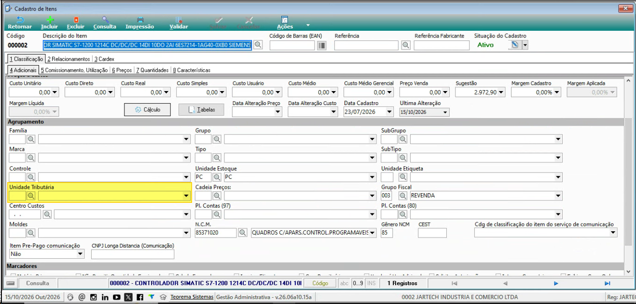636x304 pixels.
Task: Click the Incluir plus icon
Action: pyautogui.click(x=49, y=20)
